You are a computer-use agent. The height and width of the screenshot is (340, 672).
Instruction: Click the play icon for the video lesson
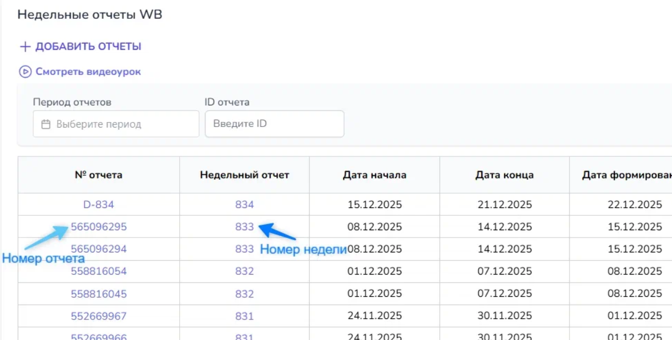tap(25, 72)
